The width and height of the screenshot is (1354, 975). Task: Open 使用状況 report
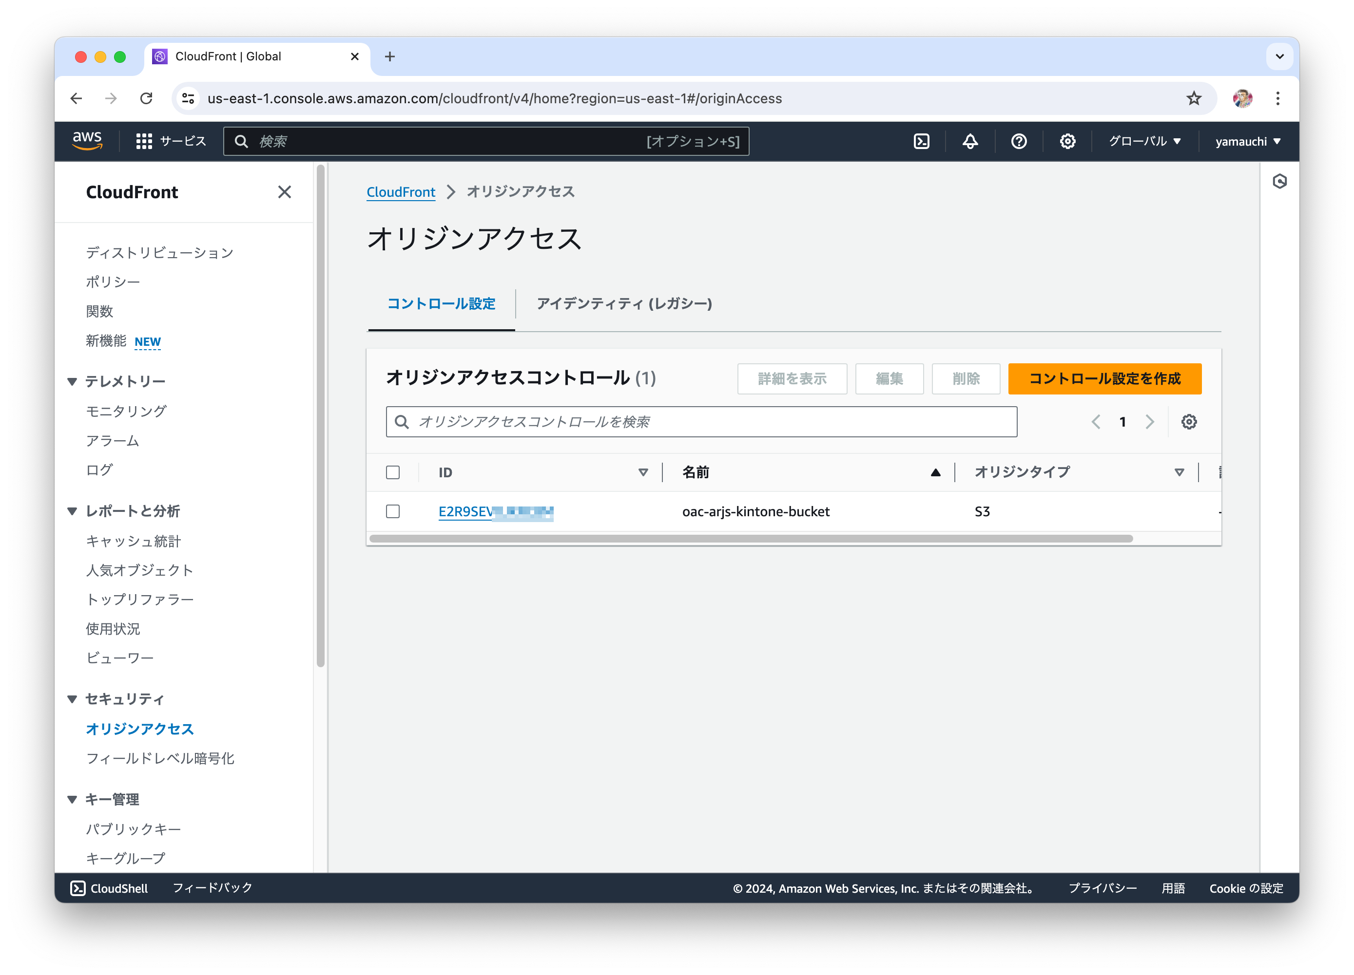(113, 628)
